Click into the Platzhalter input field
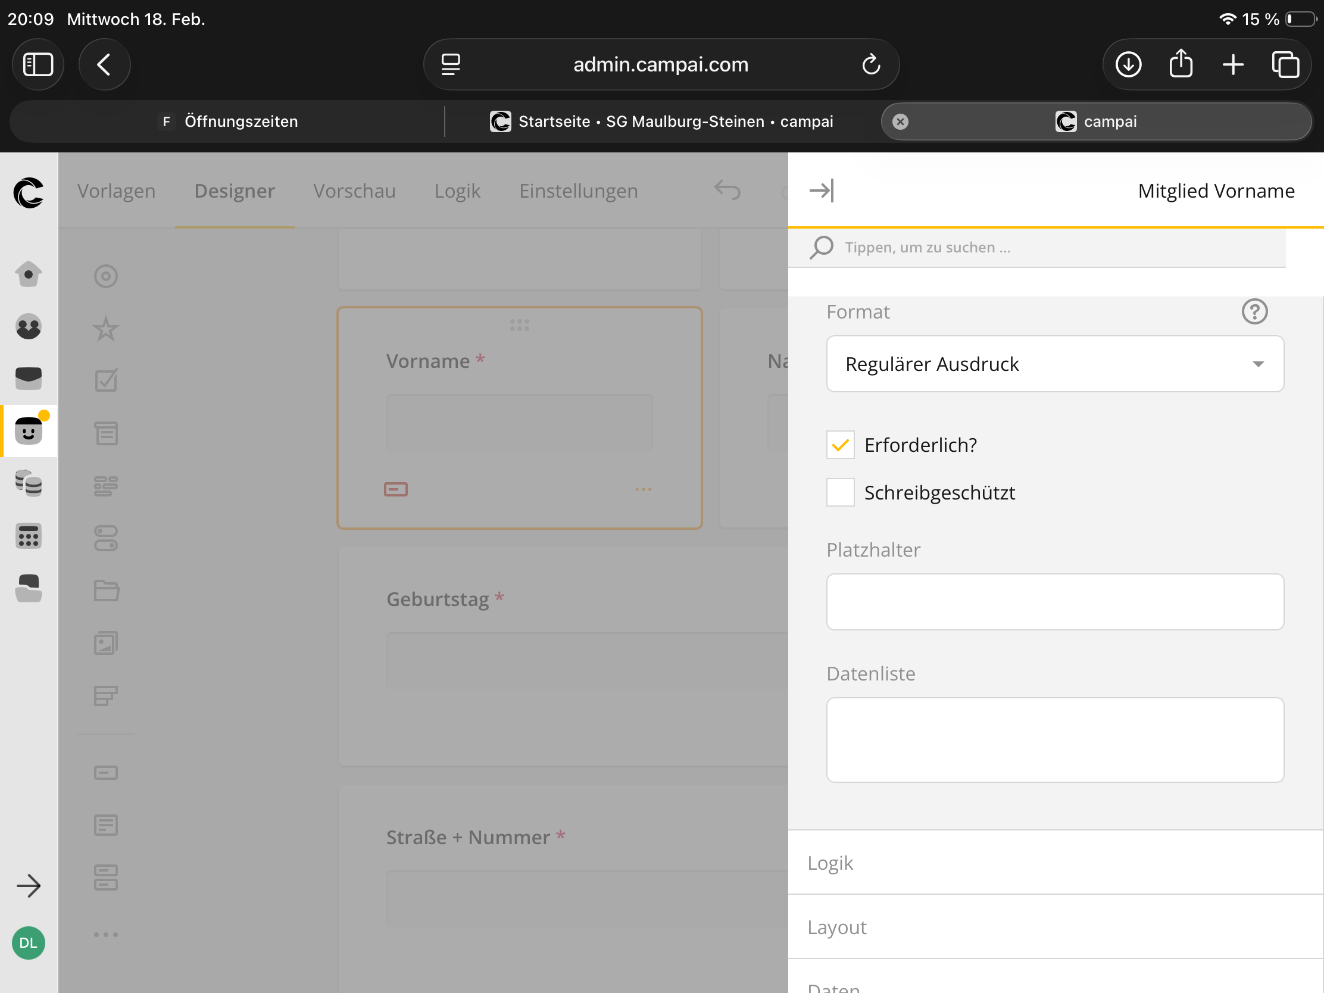The image size is (1324, 993). [x=1055, y=601]
